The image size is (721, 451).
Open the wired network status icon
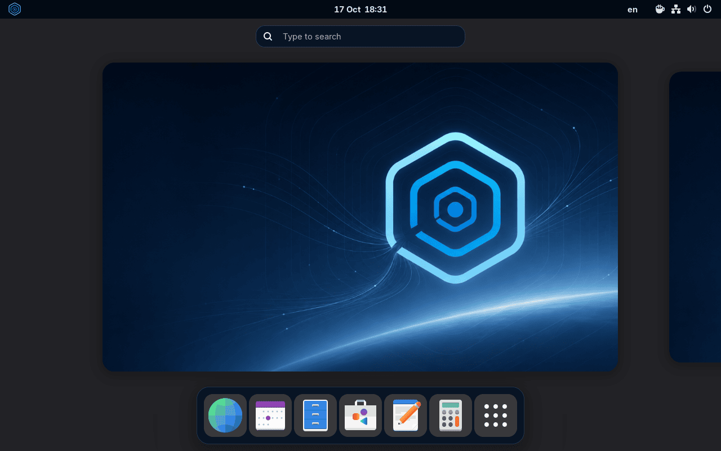(x=676, y=9)
